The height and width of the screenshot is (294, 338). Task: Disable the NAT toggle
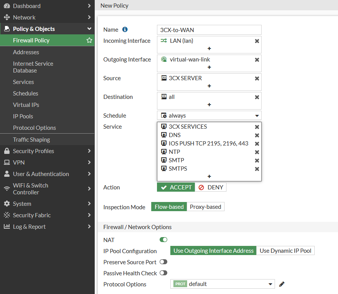pyautogui.click(x=163, y=240)
